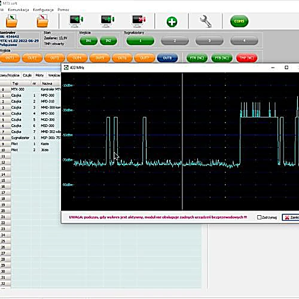Click the green COMS button
The image size is (299, 299).
(x=239, y=21)
